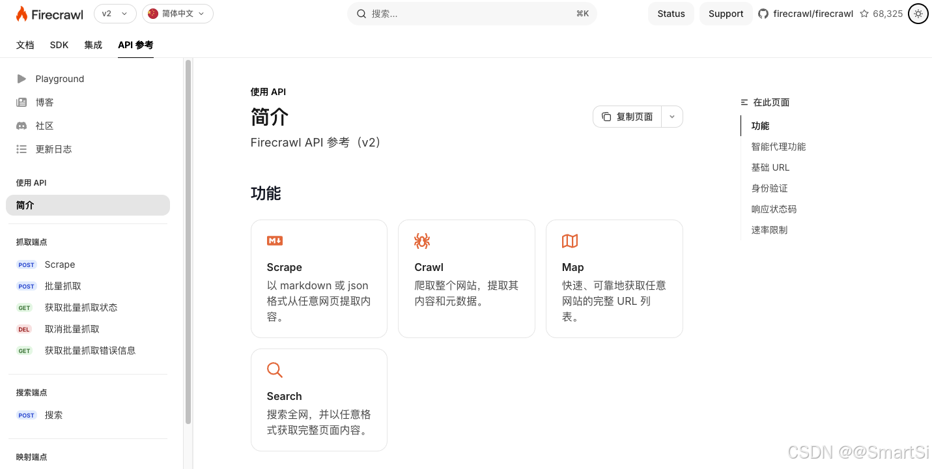Select the Playground play icon in sidebar
Viewport: 932px width, 469px height.
(20, 78)
